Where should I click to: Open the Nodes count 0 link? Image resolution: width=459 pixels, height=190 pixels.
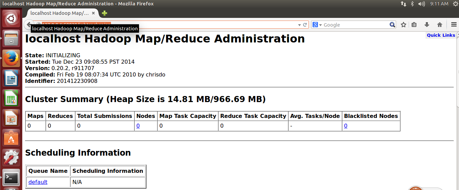(x=138, y=126)
